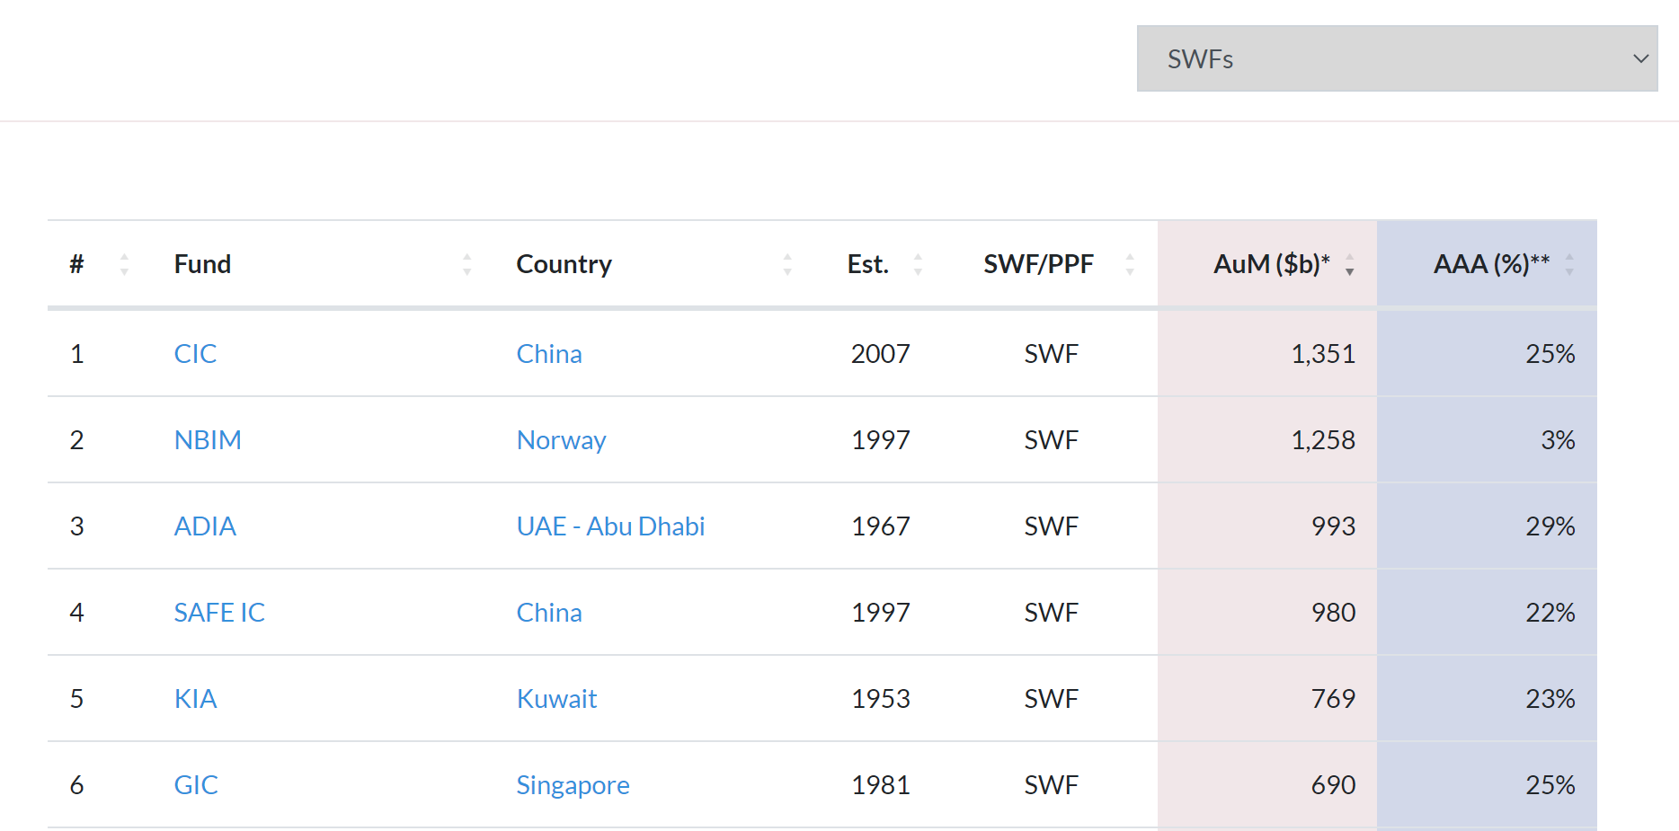The image size is (1679, 831).
Task: Click the AuM ($b)* header label
Action: click(1271, 264)
